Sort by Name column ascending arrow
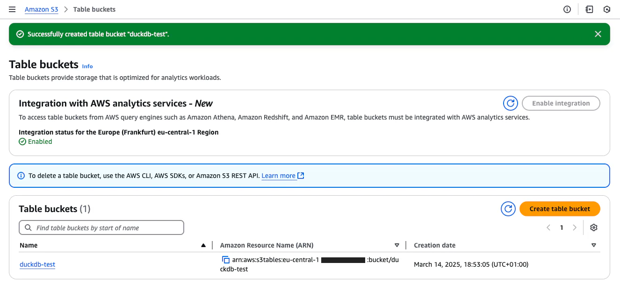Screen dimensions: 620x291 coord(203,245)
